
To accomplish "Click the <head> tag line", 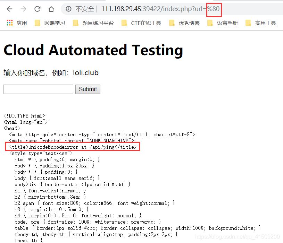I will pyautogui.click(x=12, y=128).
